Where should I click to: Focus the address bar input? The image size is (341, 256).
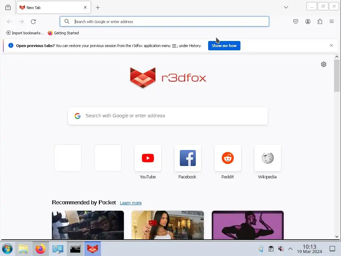tap(165, 22)
